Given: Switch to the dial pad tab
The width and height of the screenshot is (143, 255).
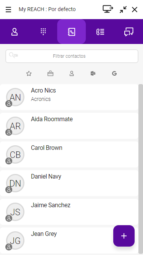Looking at the screenshot, I should (43, 32).
